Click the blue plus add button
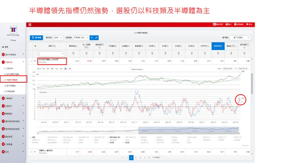Viewport: 290px width, 163px height. 92,38
